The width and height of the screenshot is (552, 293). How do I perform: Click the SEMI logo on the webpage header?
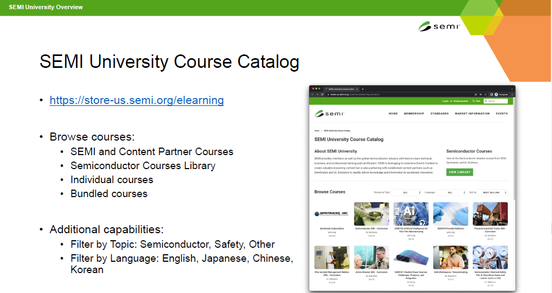click(x=329, y=113)
